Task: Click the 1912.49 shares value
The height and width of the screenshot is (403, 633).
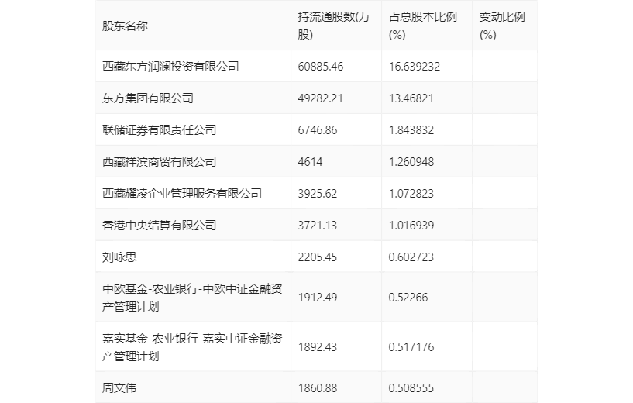Action: click(318, 298)
